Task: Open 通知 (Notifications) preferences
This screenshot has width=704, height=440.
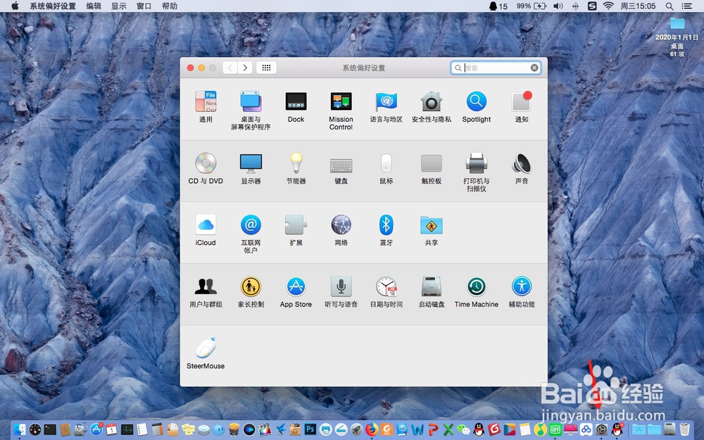Action: click(x=521, y=107)
